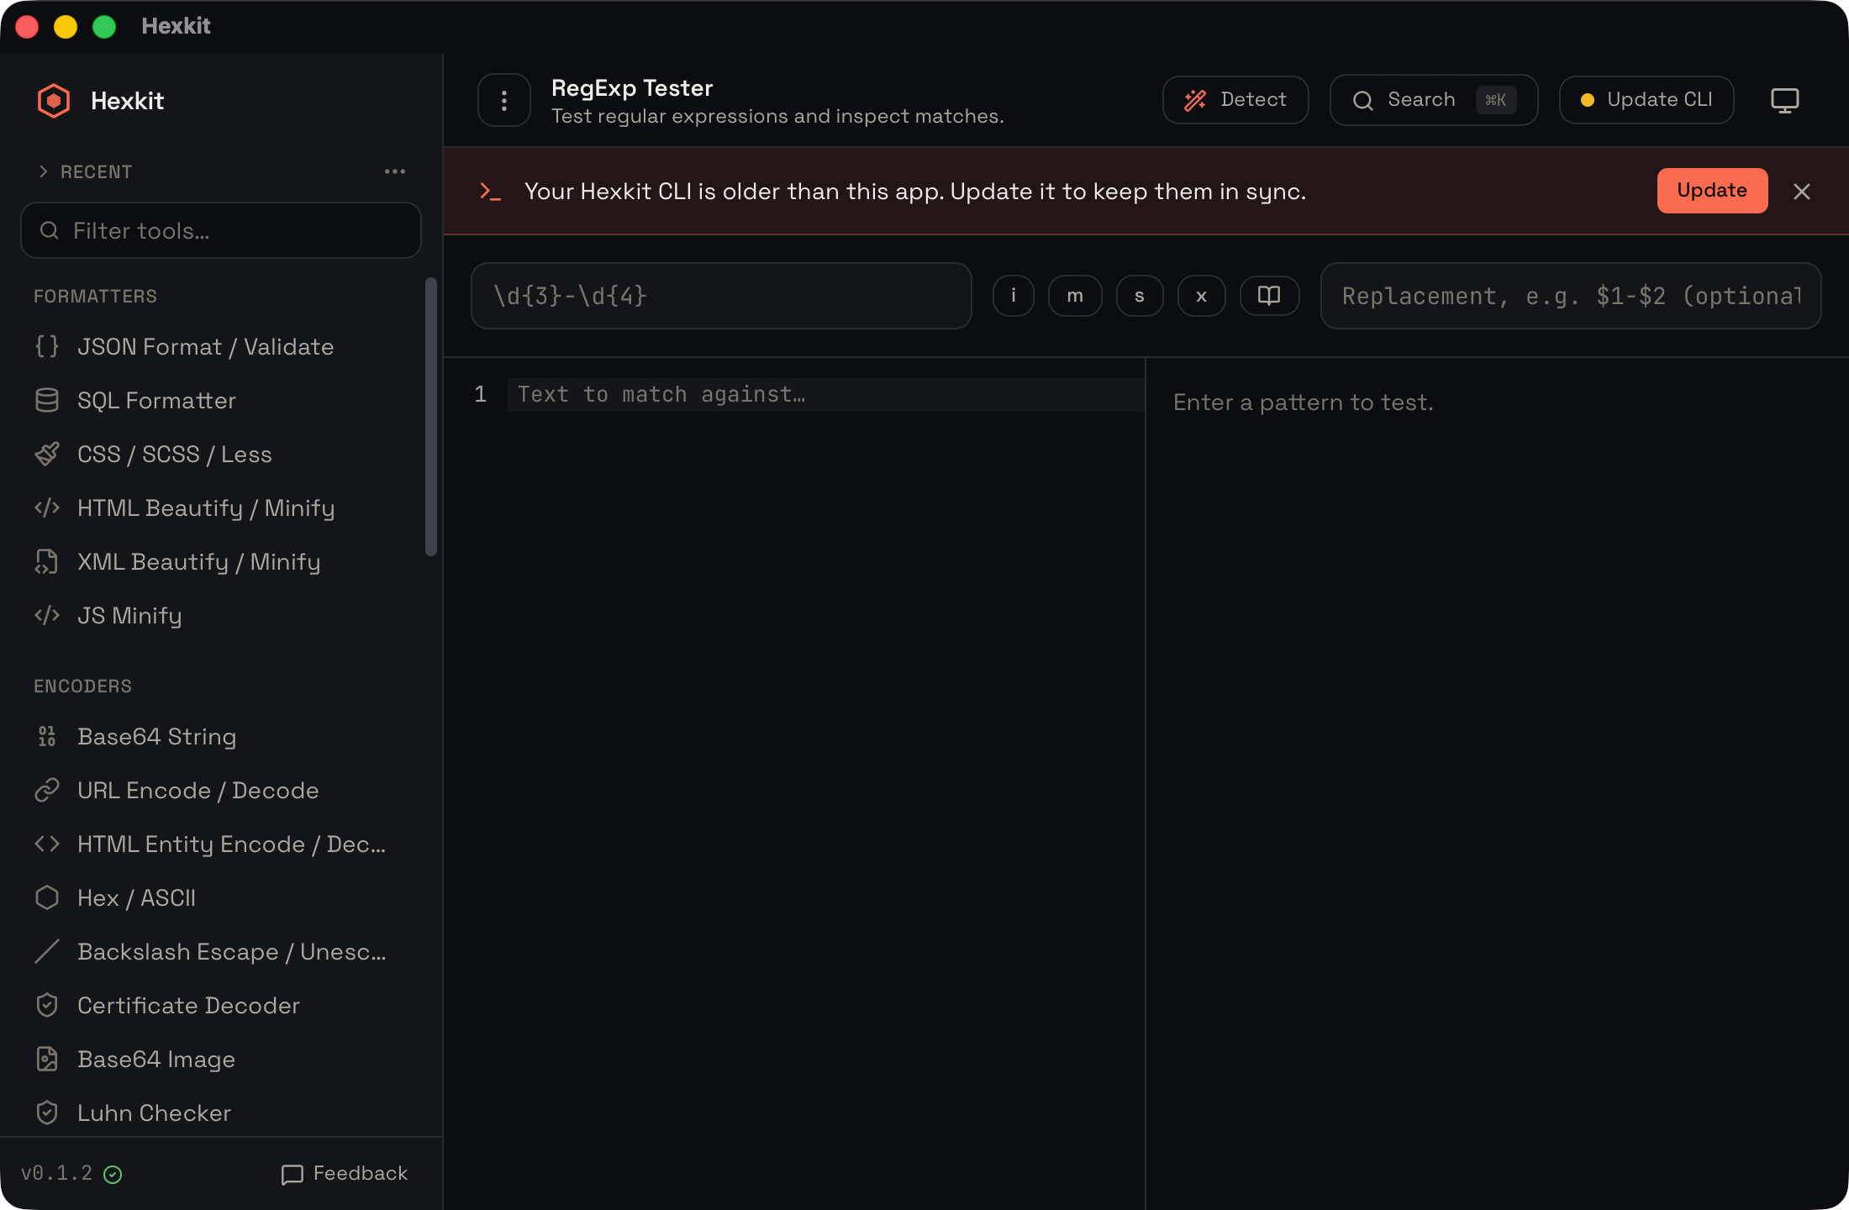Expand the Recent section chevron
The height and width of the screenshot is (1210, 1849).
click(44, 171)
